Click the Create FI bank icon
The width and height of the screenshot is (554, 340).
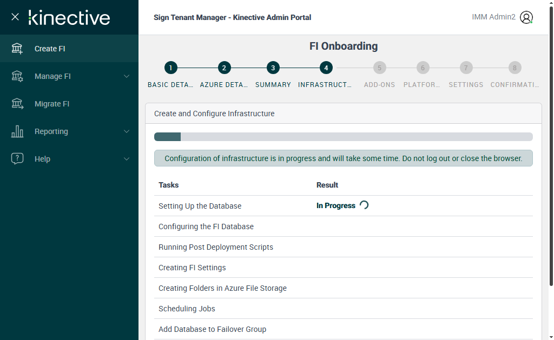[17, 48]
